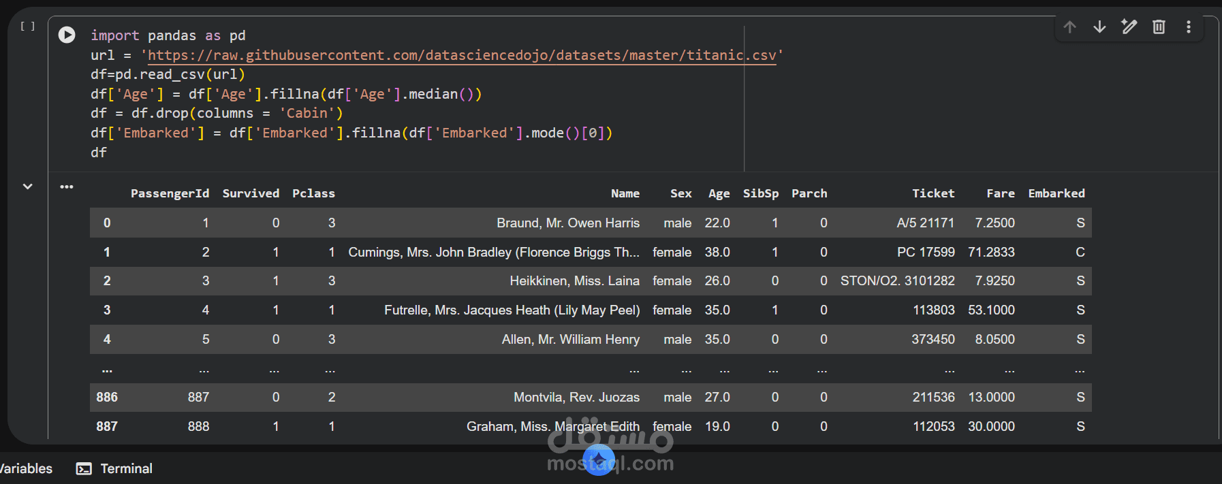1222x484 pixels.
Task: Click ticket value STON/O2. 3101282
Action: click(898, 280)
